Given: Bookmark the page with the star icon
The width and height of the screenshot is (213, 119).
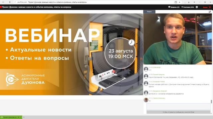Looking at the screenshot, I should [179, 2].
